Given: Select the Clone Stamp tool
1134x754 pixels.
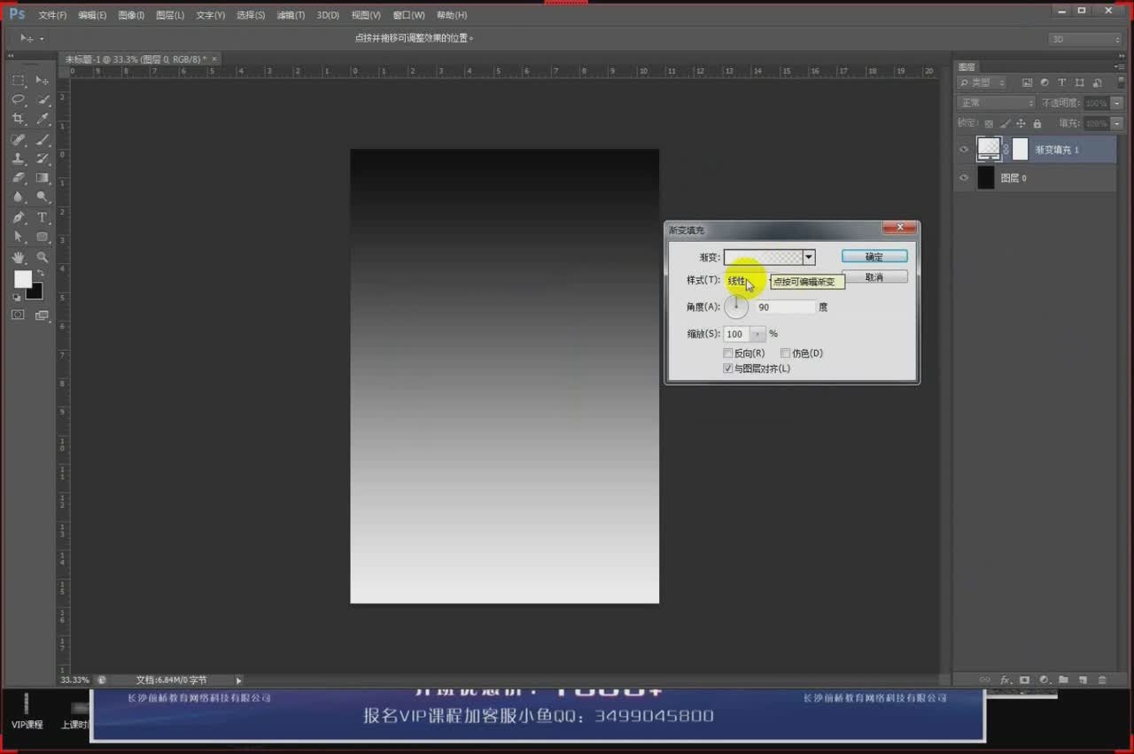Looking at the screenshot, I should point(18,159).
